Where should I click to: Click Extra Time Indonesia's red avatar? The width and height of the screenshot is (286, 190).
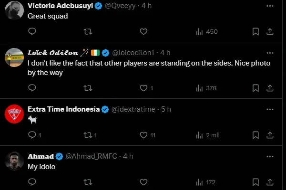point(14,114)
